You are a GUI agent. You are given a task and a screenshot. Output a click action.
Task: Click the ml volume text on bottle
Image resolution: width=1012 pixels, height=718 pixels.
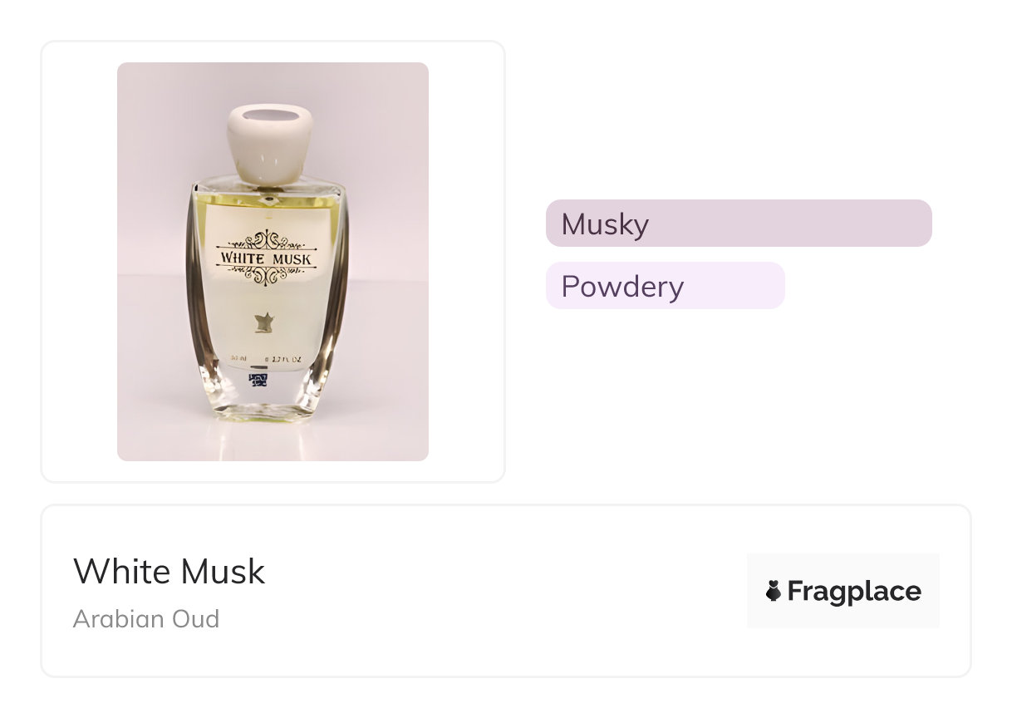click(240, 359)
